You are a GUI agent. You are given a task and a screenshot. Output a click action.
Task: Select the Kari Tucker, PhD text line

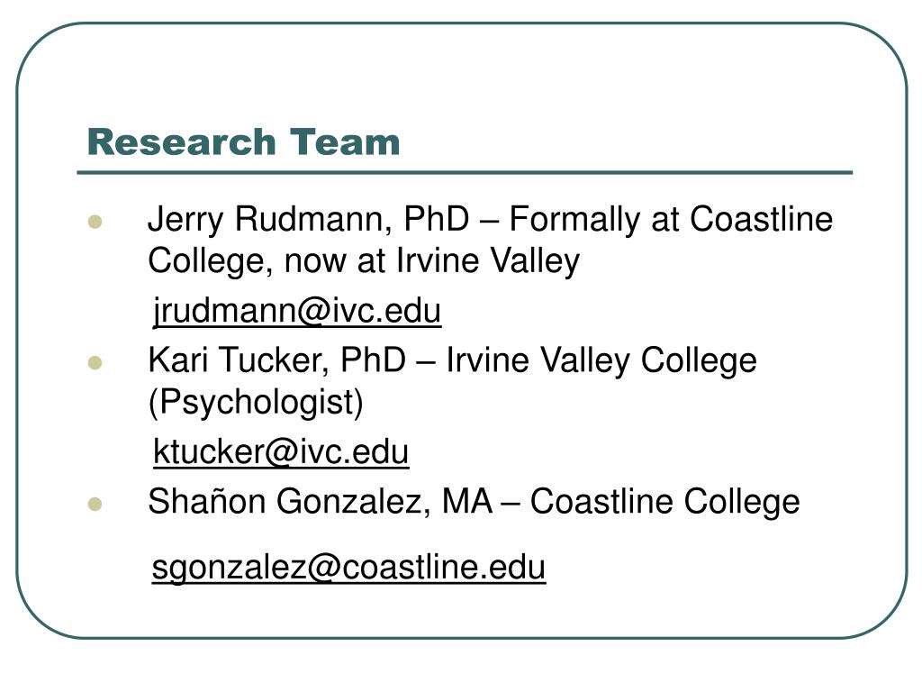pyautogui.click(x=452, y=360)
